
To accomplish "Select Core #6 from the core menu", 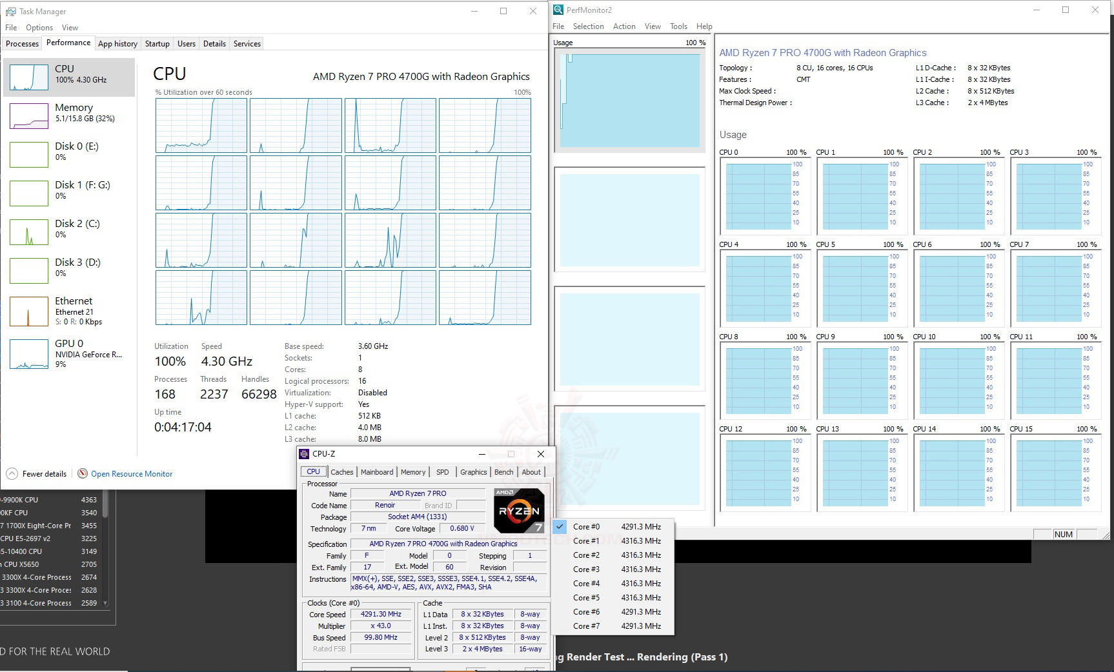I will pyautogui.click(x=613, y=612).
